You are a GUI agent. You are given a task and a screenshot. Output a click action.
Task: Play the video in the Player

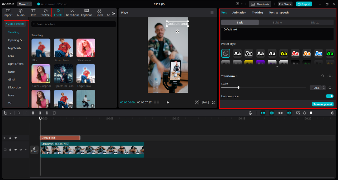coord(168,102)
